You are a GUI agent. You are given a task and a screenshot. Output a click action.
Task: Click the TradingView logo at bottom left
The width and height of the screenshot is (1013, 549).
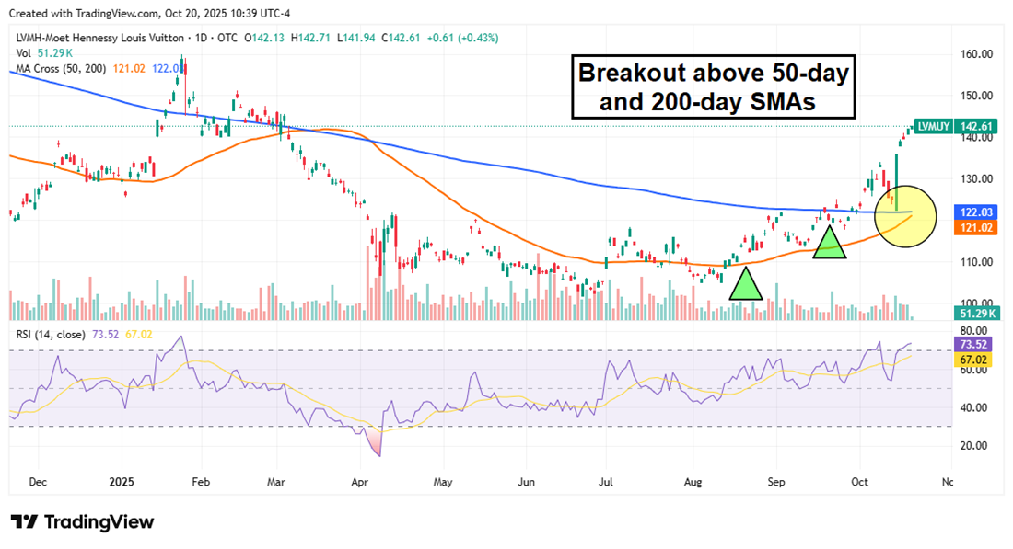[x=81, y=522]
